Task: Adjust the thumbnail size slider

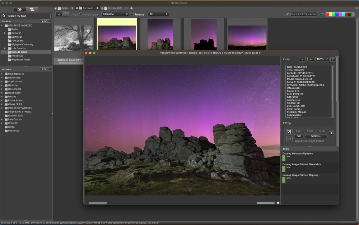Action: [x=85, y=14]
